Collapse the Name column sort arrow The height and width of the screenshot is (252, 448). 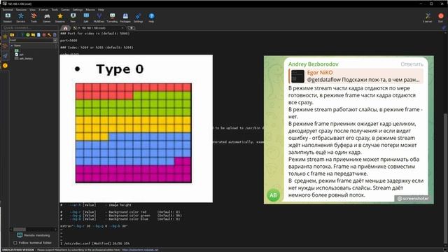pos(12,45)
